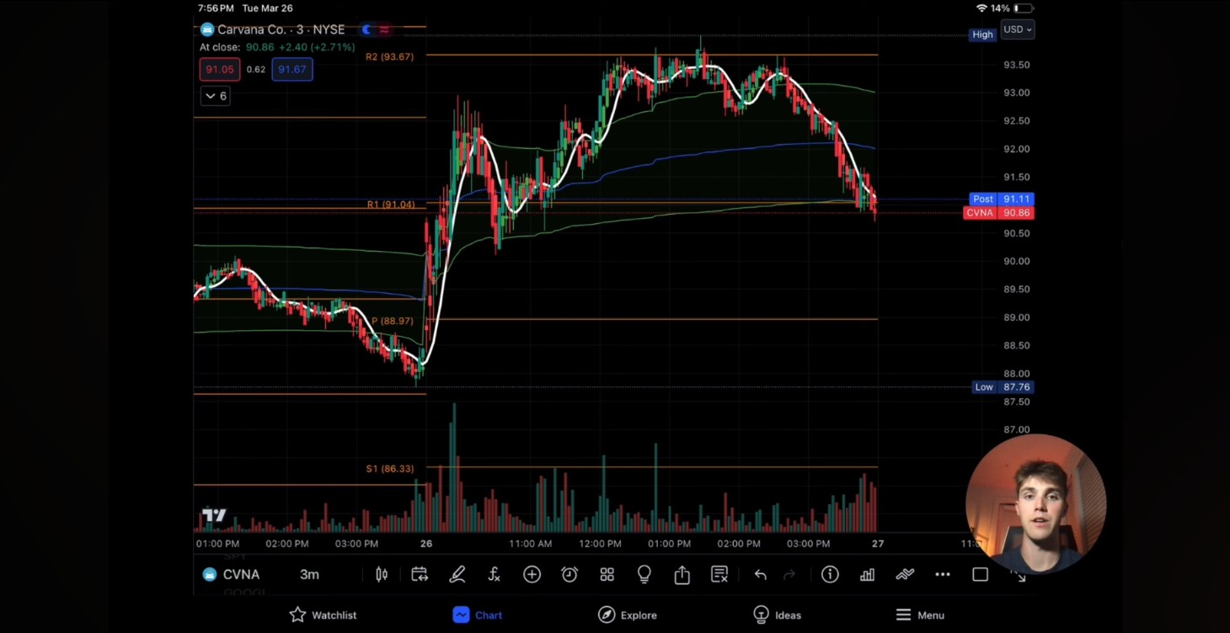Select the Carvana Co. · 3 · NYSE title
The image size is (1230, 633).
pyautogui.click(x=281, y=29)
